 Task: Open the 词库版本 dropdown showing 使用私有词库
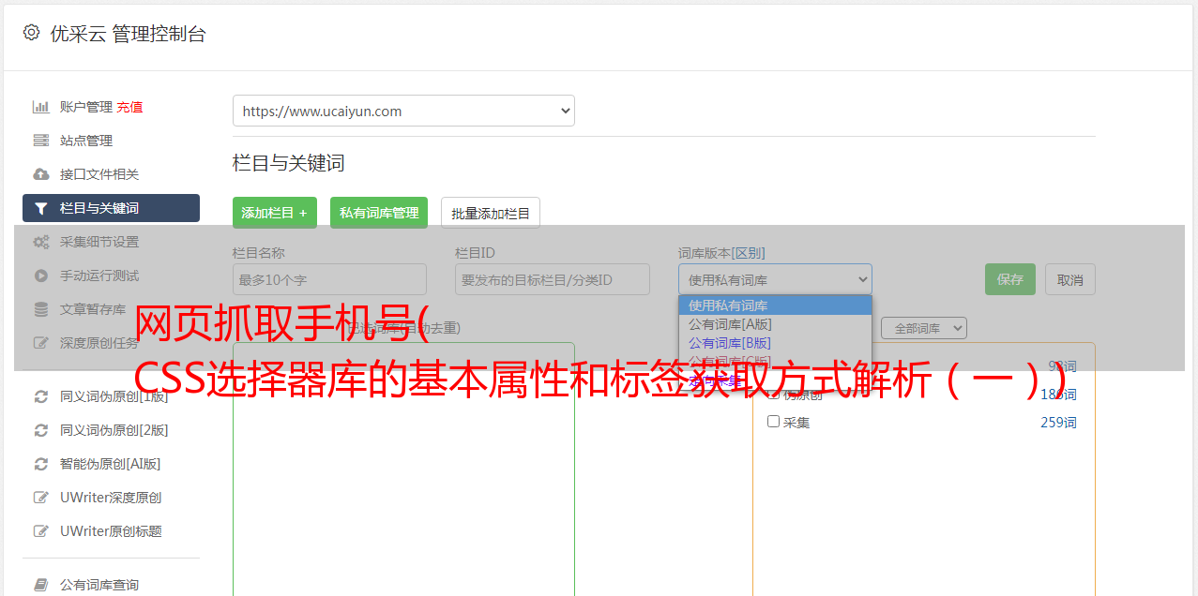[x=775, y=279]
